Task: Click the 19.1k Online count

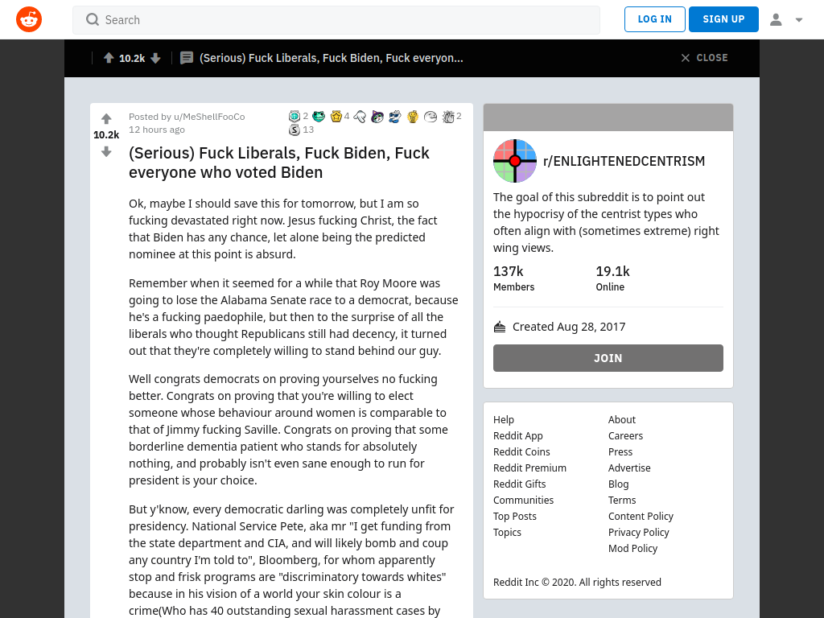Action: tap(612, 278)
